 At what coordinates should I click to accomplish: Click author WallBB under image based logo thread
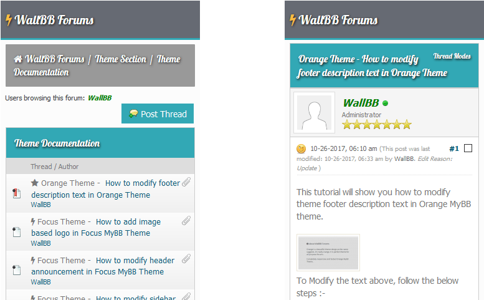40,243
